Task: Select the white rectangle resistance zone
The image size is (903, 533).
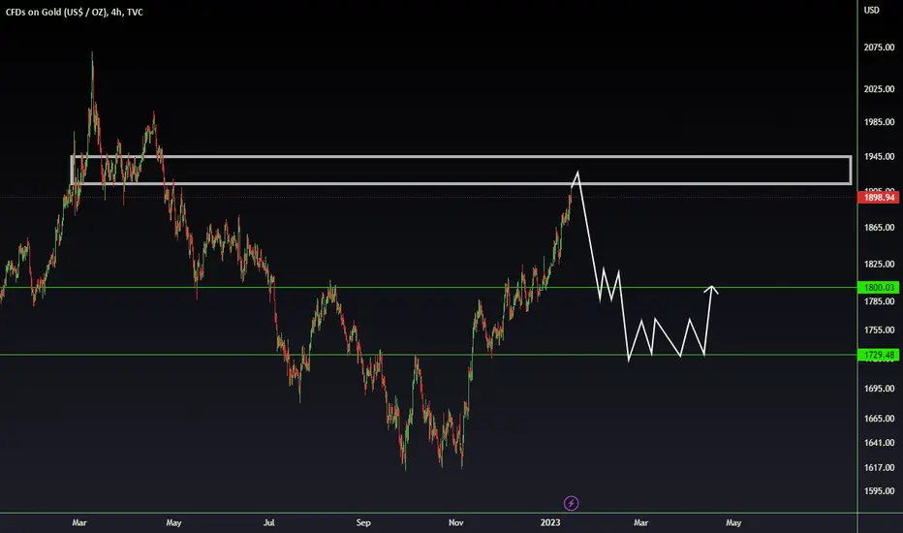Action: pos(461,170)
